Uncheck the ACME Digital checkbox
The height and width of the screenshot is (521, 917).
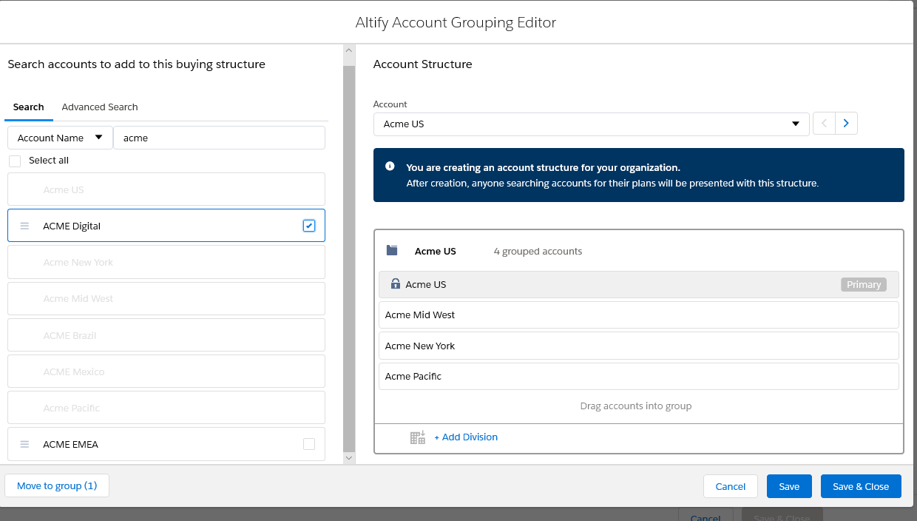309,226
